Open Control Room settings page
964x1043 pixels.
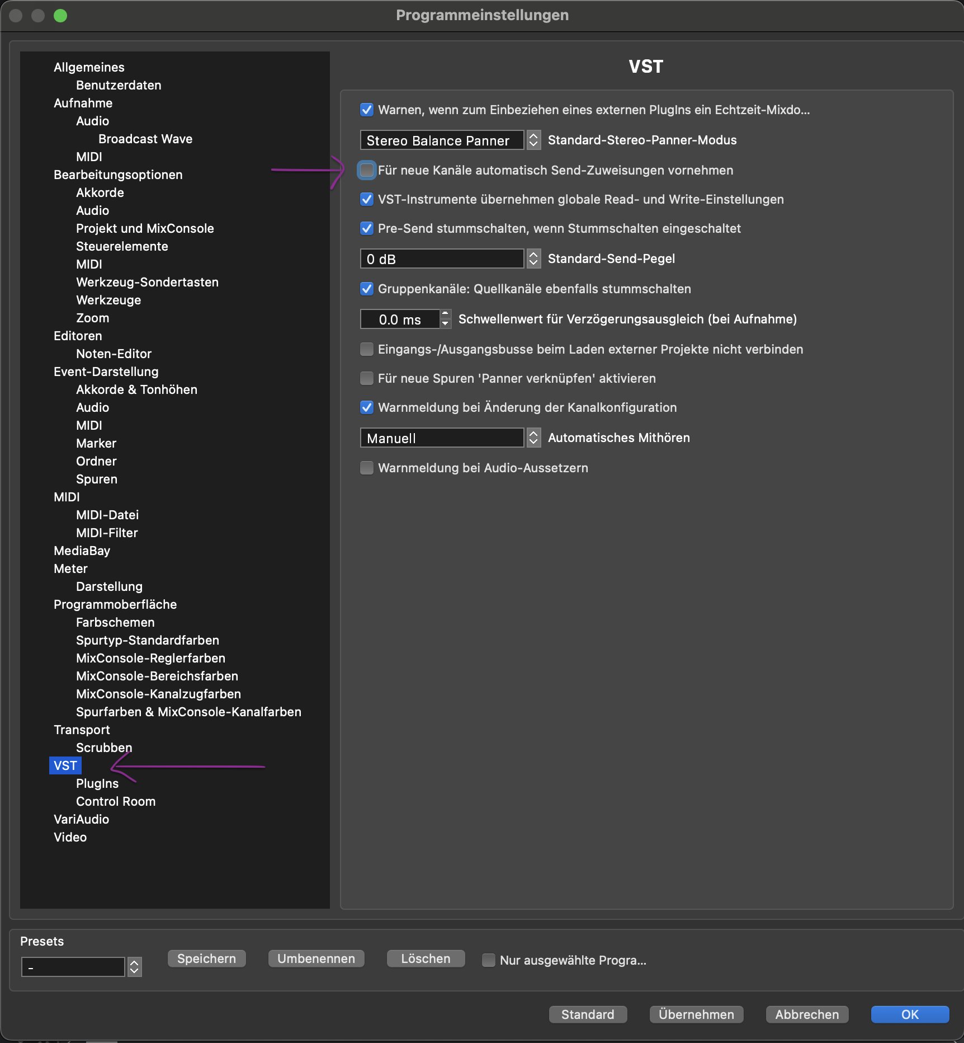pyautogui.click(x=116, y=801)
